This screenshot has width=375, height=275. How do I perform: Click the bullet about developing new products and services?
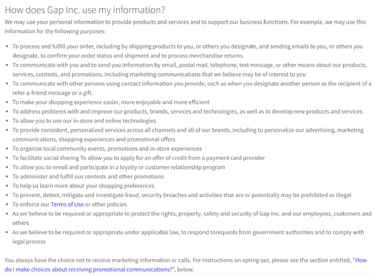click(187, 111)
